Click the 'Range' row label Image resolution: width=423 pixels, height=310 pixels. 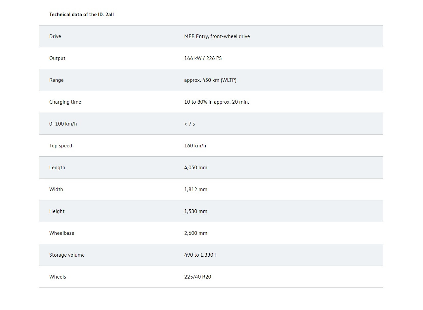[57, 80]
